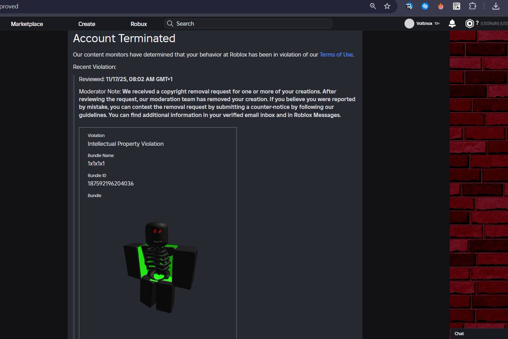Screen dimensions: 508x339
Task: Open the Extensions puzzle piece menu
Action: [x=472, y=6]
